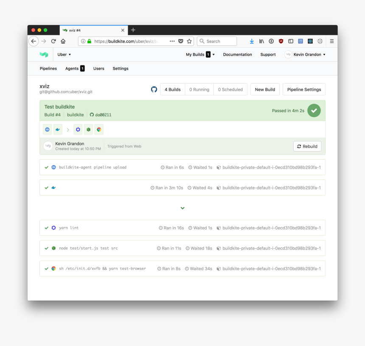This screenshot has height=346, width=365.
Task: Click the Buildkite logo in header
Action: click(44, 54)
